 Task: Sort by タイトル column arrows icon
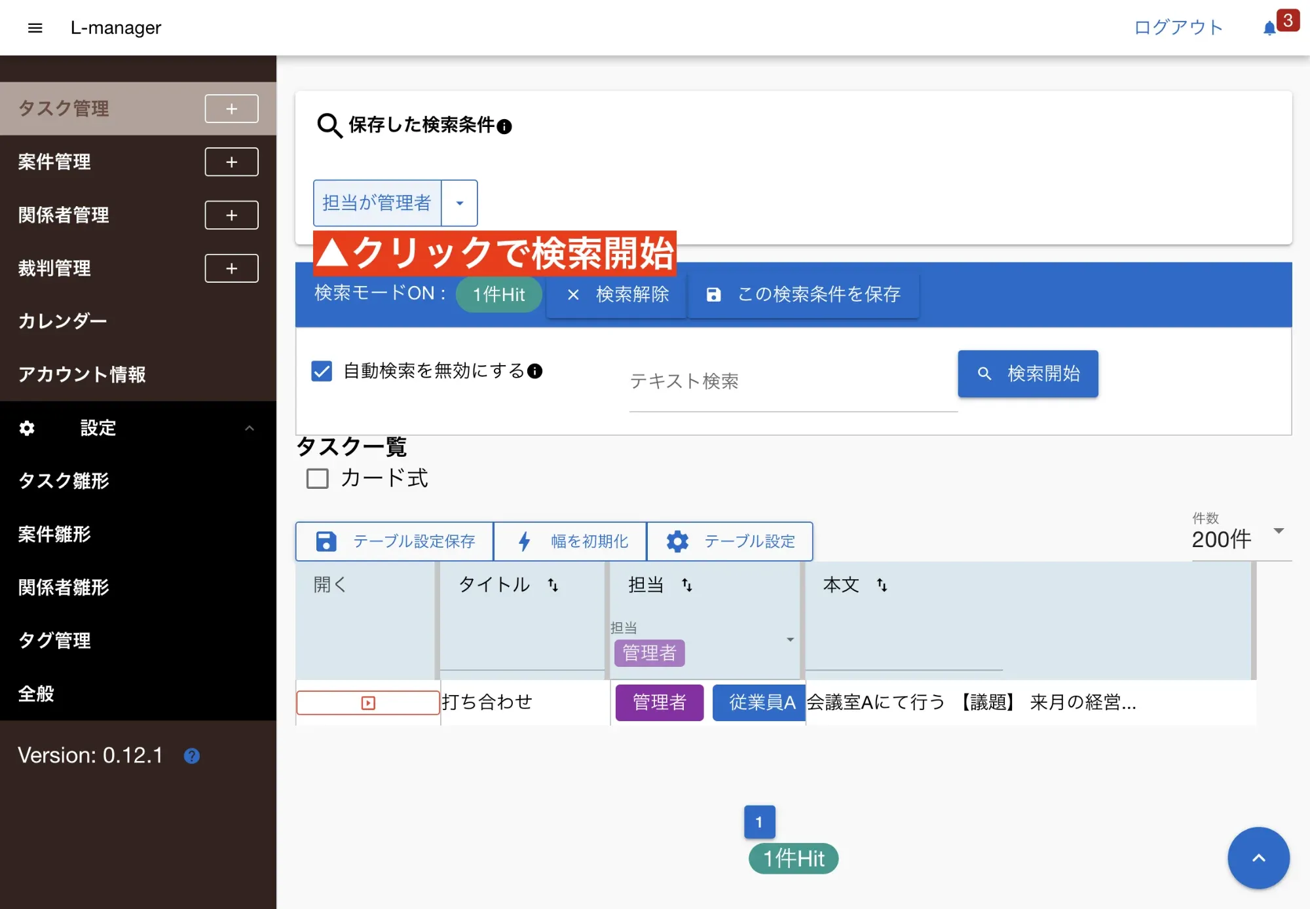tap(553, 585)
